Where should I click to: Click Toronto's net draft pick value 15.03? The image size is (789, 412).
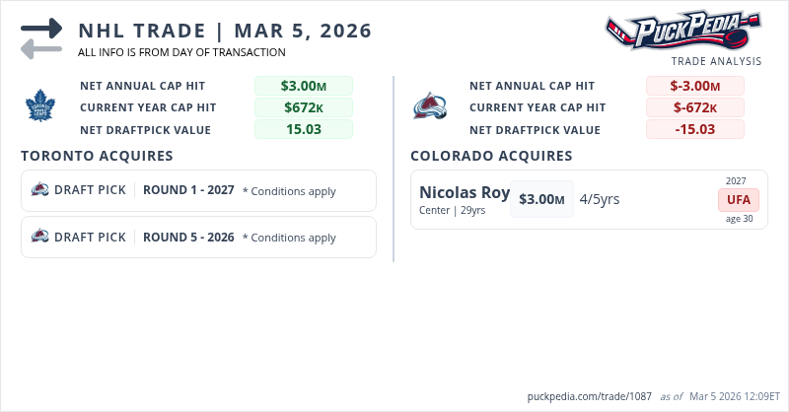(303, 129)
